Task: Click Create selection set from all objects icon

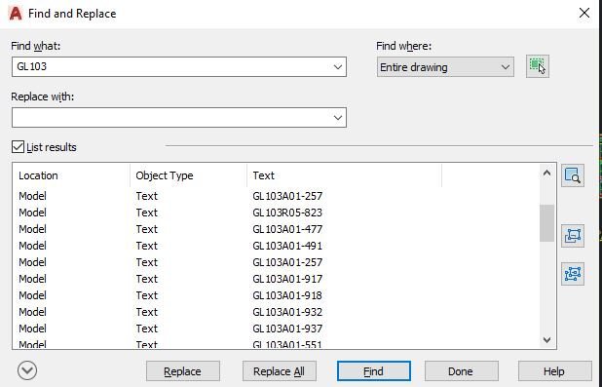Action: pos(573,274)
